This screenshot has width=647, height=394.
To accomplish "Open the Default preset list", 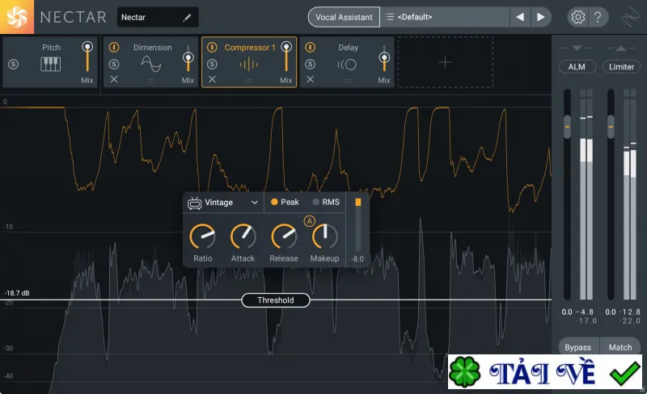I will 445,17.
